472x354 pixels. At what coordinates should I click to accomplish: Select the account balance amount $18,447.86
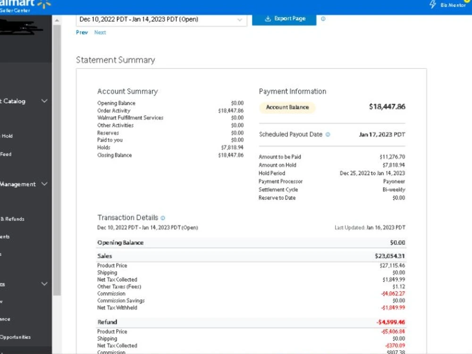pyautogui.click(x=387, y=107)
